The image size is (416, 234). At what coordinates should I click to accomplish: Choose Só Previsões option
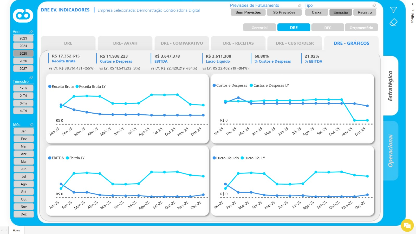[284, 12]
